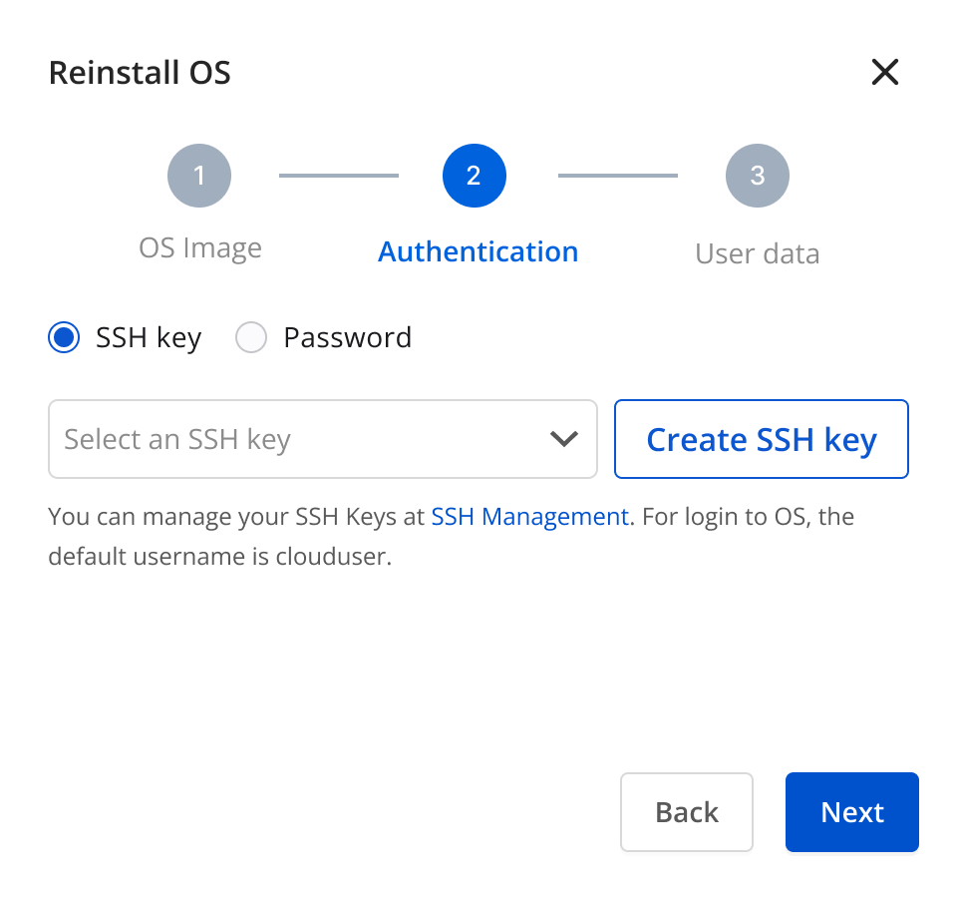Jump to step 3 circle
The image size is (957, 900).
758,176
